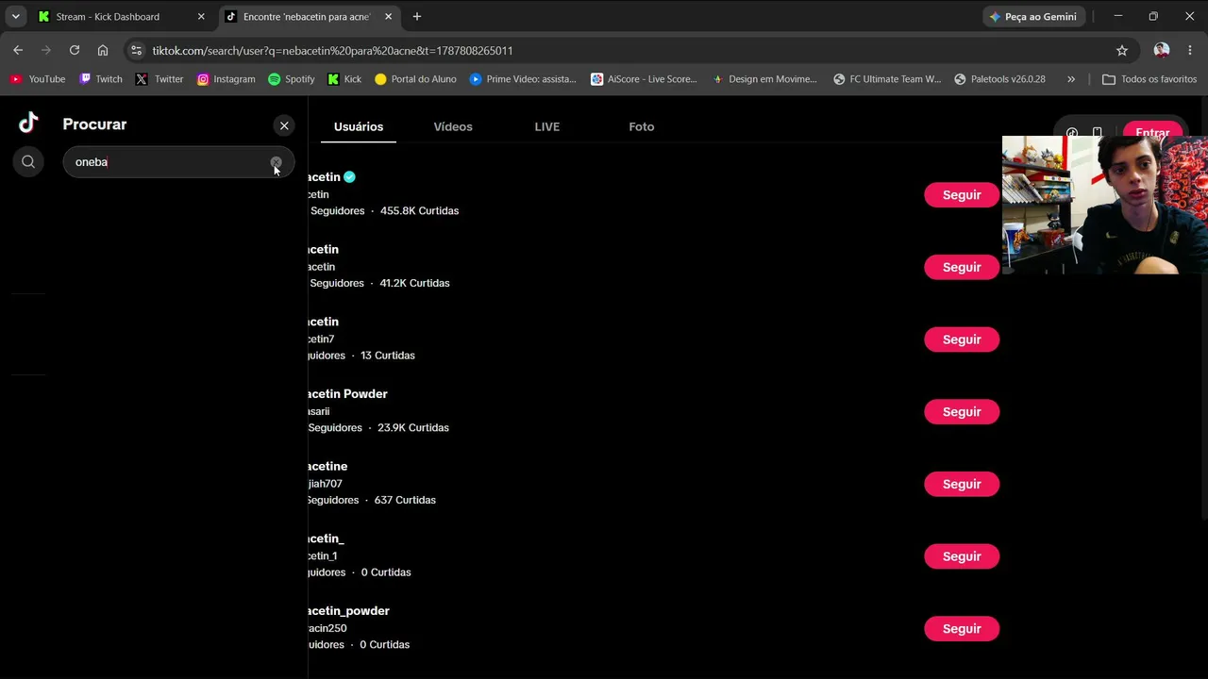Switch to the Usuários tab
Viewport: 1208px width, 679px height.
point(359,126)
